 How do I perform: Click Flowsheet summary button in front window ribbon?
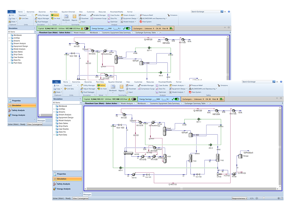pyautogui.click(x=131, y=89)
